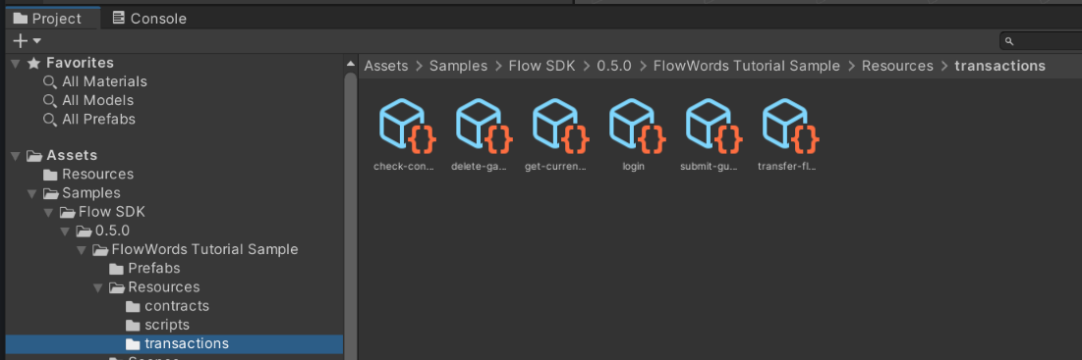1082x360 pixels.
Task: Click the All Models search icon
Action: 50,100
